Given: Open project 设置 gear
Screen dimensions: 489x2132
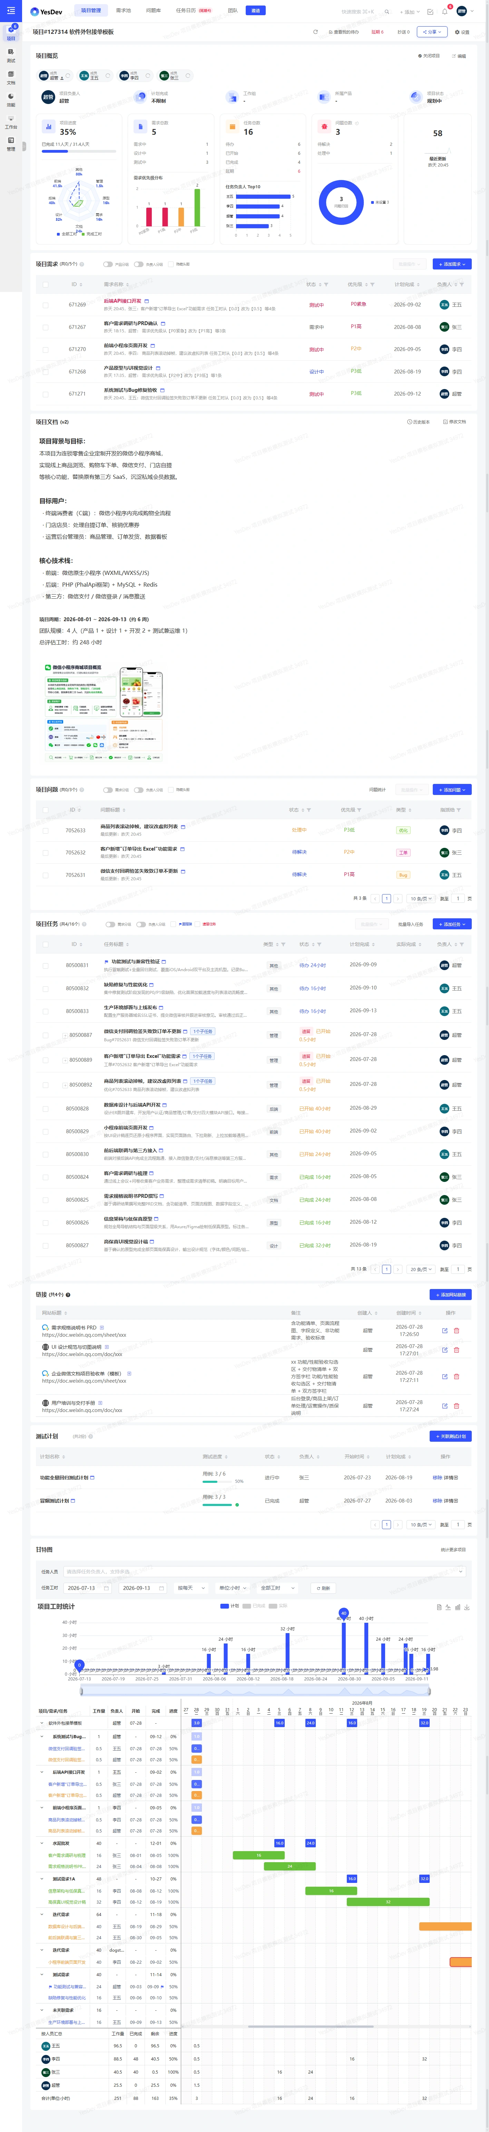Looking at the screenshot, I should 462,32.
